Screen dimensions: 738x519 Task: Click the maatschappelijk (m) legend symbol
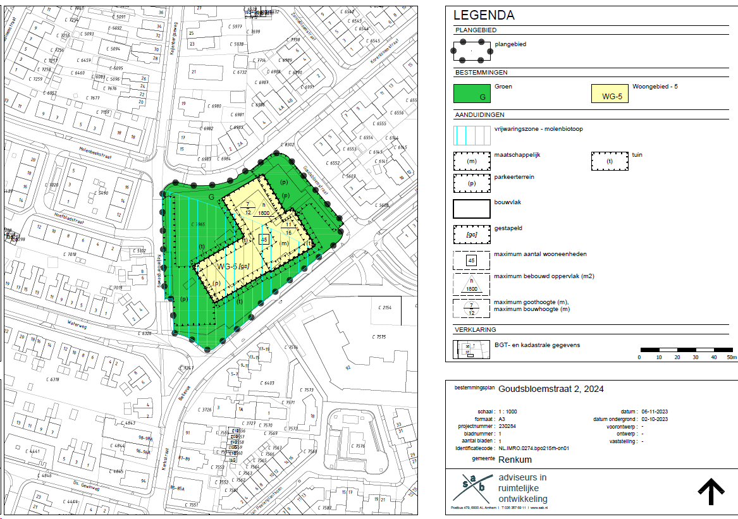click(472, 161)
